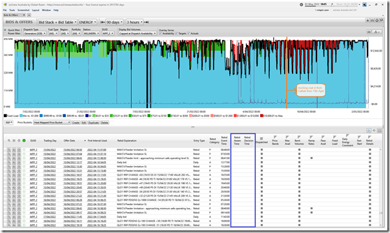Screen dimensions: 390x233
Task: Click the Duplicate price bucket button
Action: click(94, 122)
